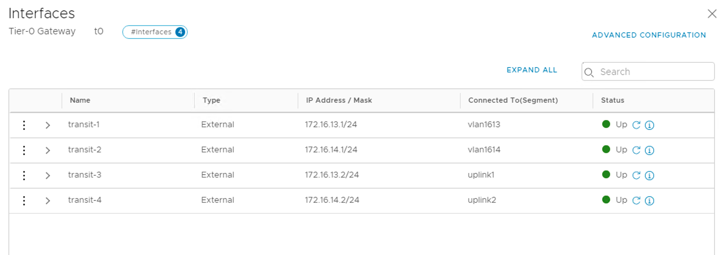The image size is (724, 255).
Task: Refresh status of transit-2 interface
Action: click(x=636, y=150)
